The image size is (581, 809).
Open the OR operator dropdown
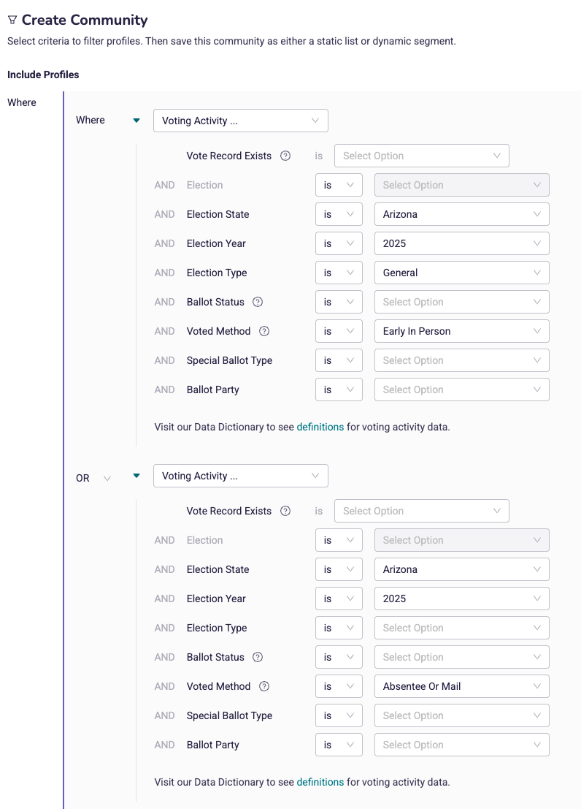(x=93, y=478)
